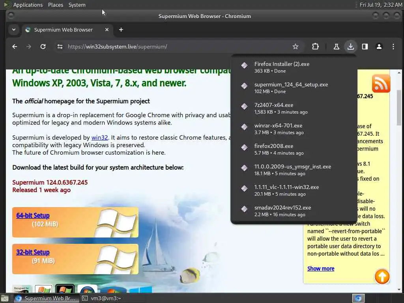Open the System menu

[x=77, y=5]
